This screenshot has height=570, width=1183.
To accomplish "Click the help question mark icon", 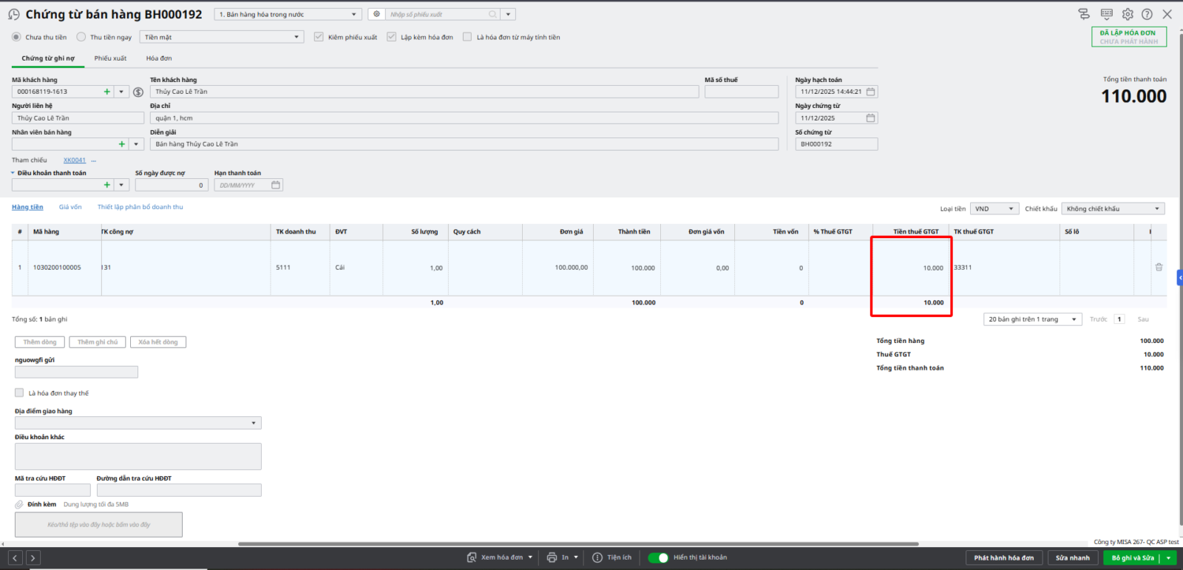I will (x=1147, y=14).
